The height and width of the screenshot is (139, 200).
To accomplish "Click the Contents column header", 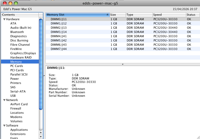I will 20,15.
